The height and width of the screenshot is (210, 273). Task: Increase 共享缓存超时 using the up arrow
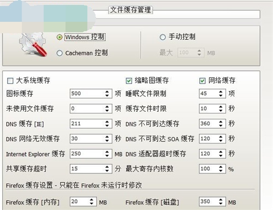pos(107,167)
